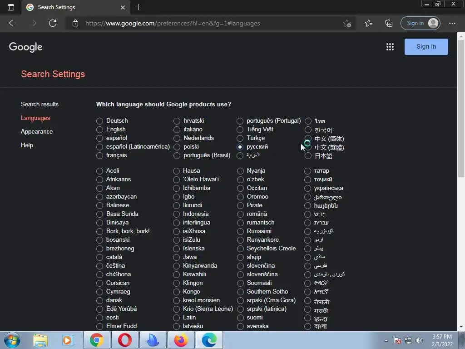Select the Türkçe radio button
This screenshot has width=465, height=349.
click(x=240, y=138)
